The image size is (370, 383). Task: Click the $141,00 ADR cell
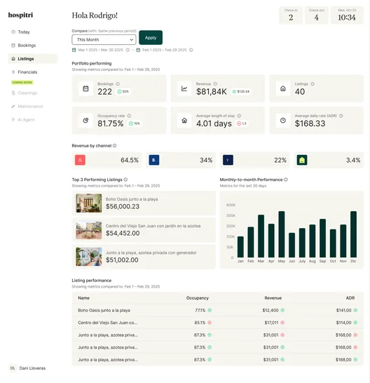[343, 311]
